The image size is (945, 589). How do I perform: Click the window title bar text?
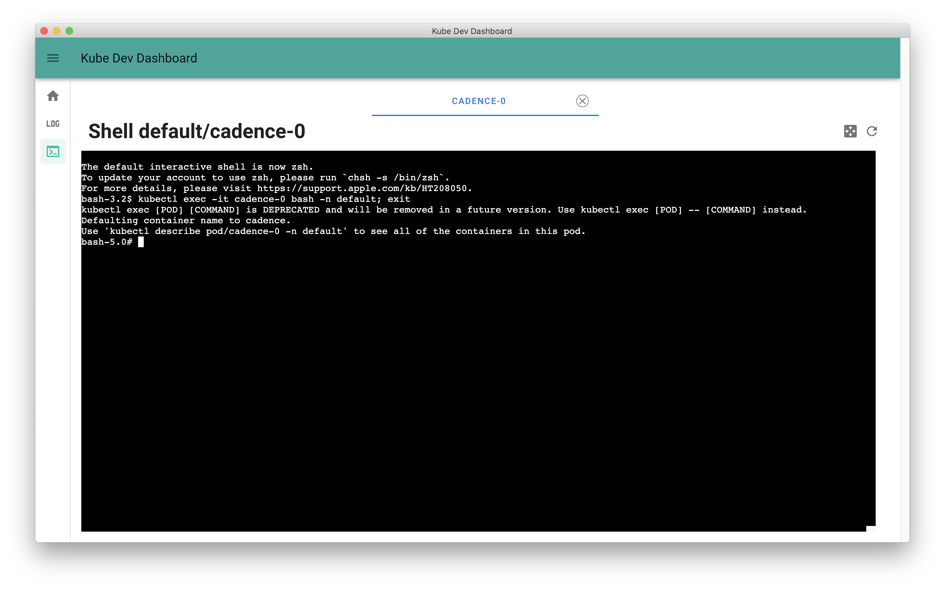(x=472, y=31)
